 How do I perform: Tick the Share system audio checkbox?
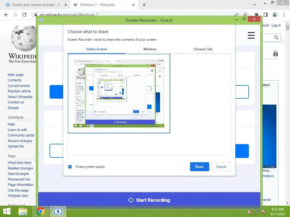70,167
